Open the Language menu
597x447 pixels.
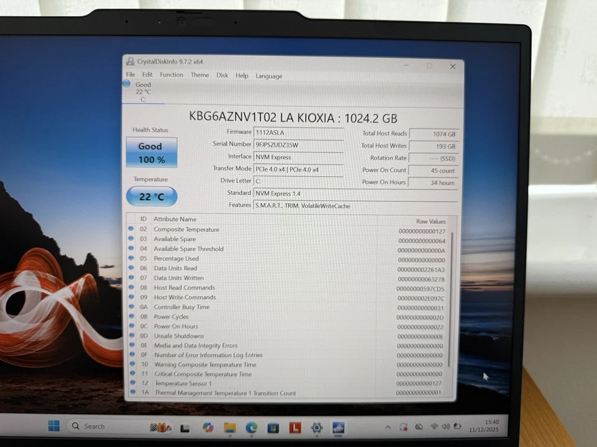click(269, 76)
